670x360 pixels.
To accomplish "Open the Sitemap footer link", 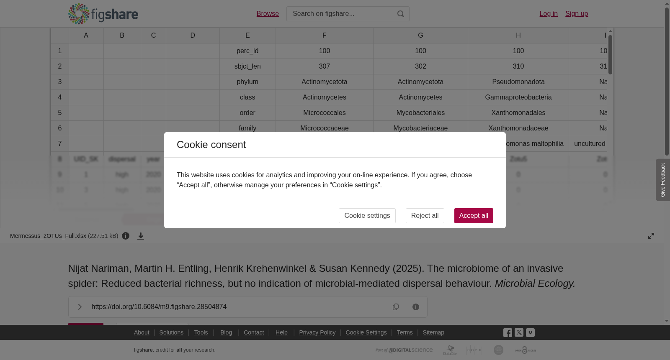I will (x=433, y=332).
